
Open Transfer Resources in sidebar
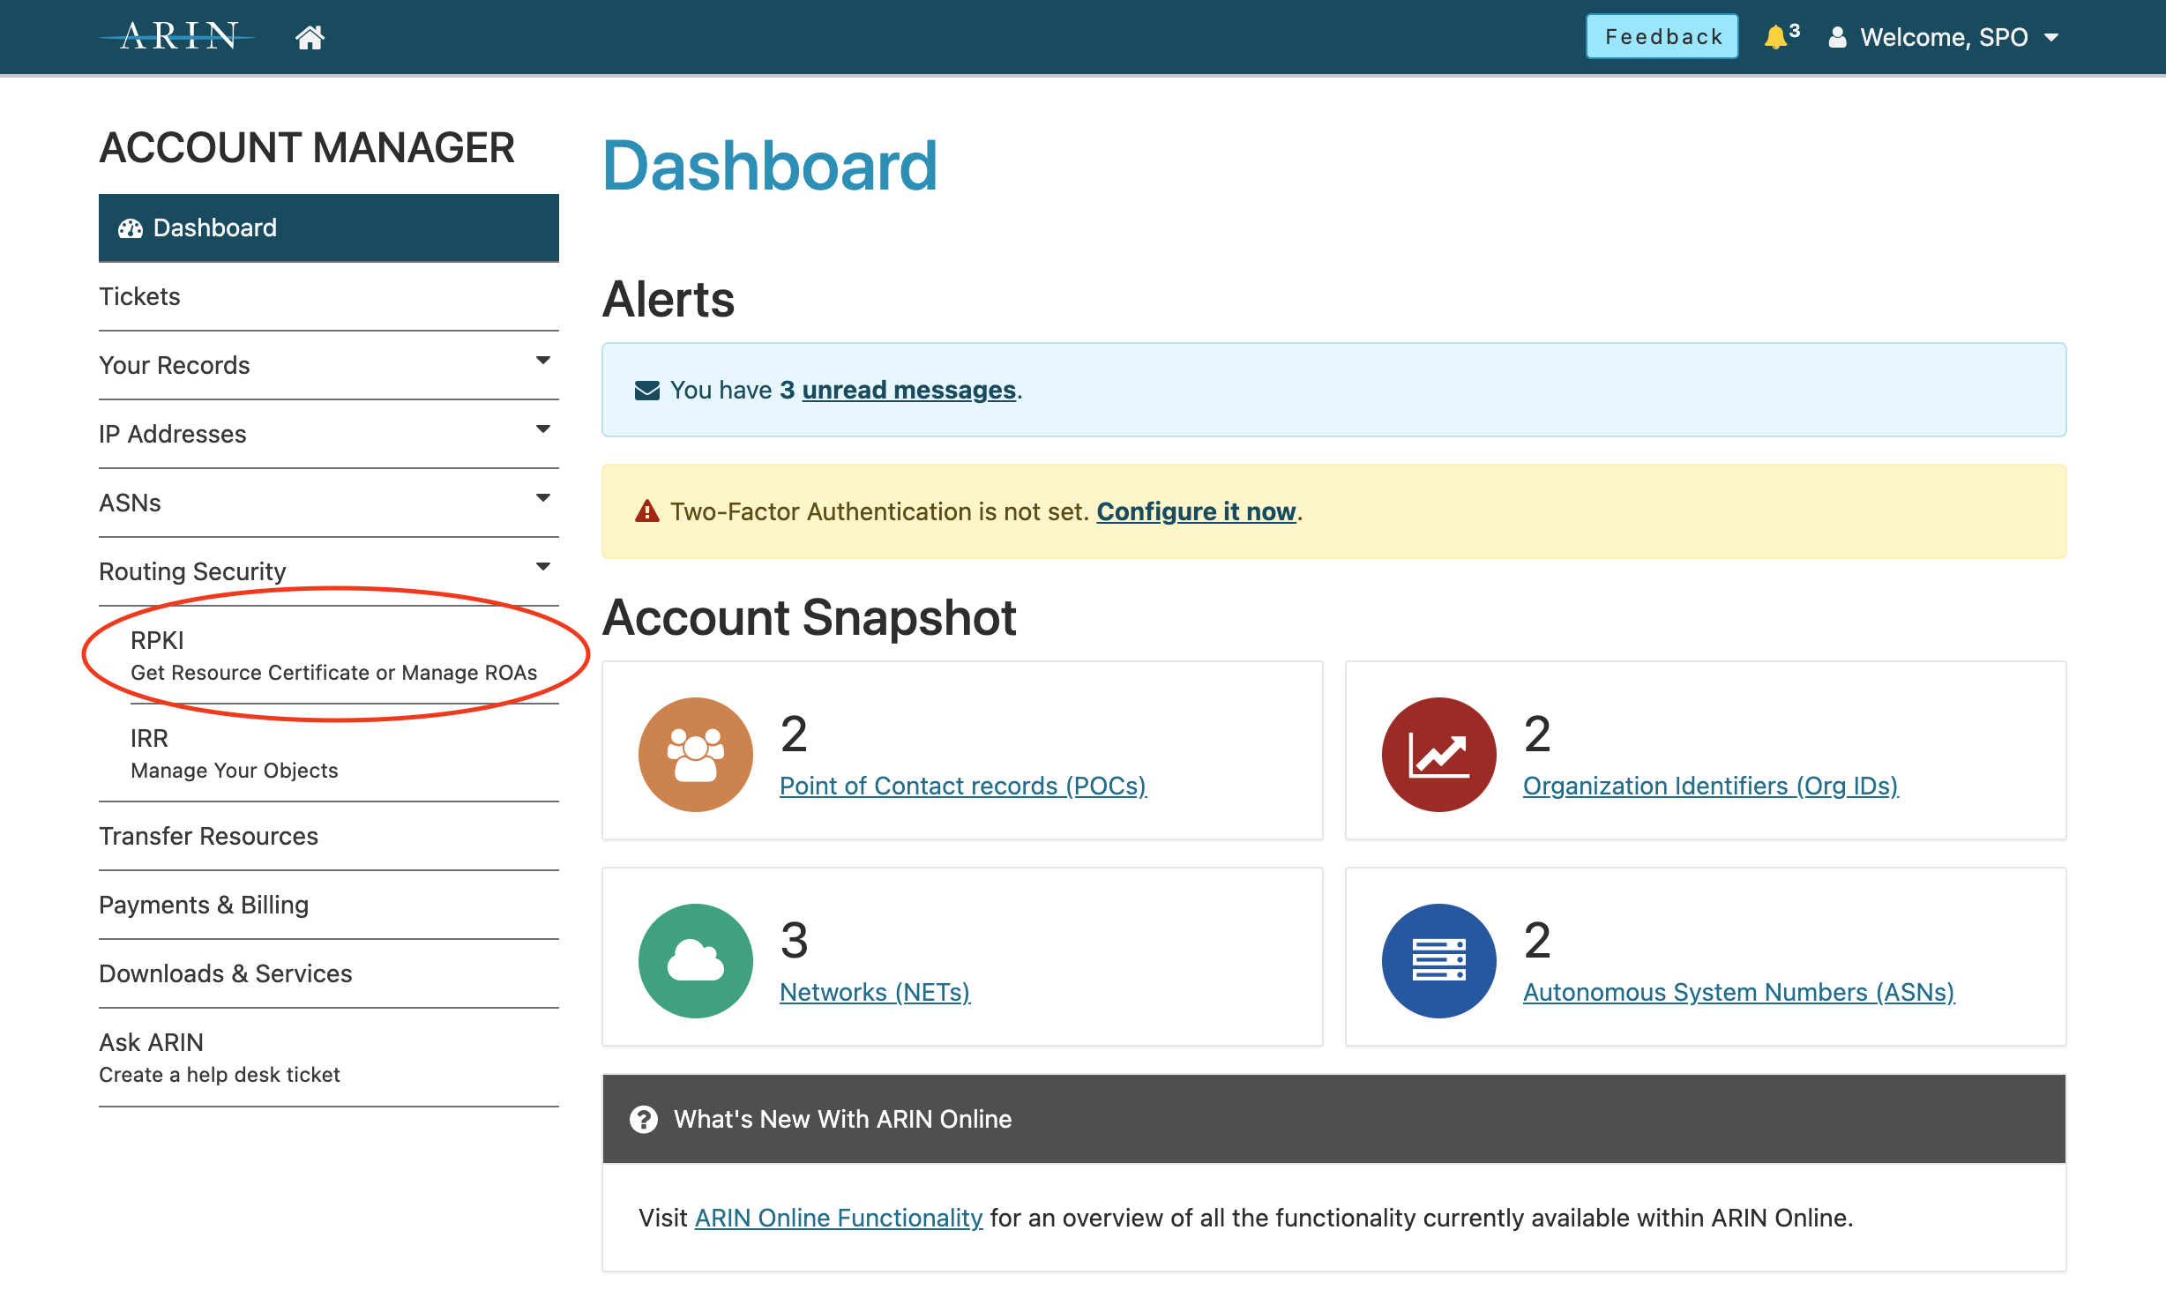(329, 837)
